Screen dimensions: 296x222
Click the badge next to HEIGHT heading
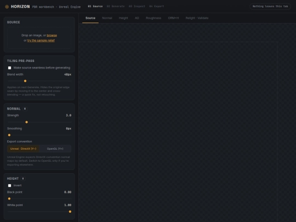pos(23,179)
